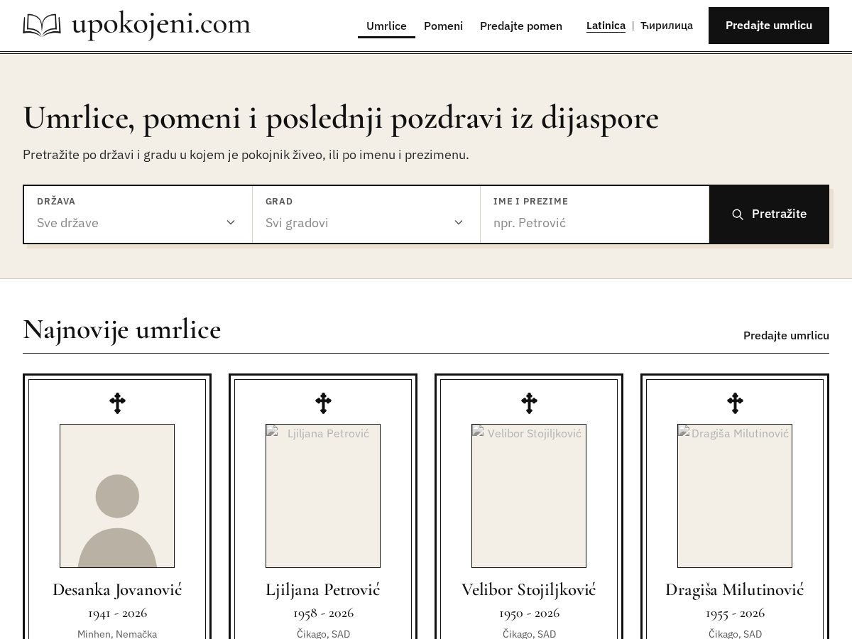Click the magnifier icon in Pretražite button
This screenshot has height=639, width=852.
coord(738,214)
